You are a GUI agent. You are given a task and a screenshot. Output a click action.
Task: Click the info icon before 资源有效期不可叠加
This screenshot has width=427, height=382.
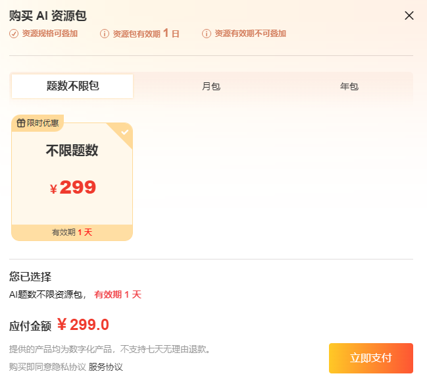(207, 34)
